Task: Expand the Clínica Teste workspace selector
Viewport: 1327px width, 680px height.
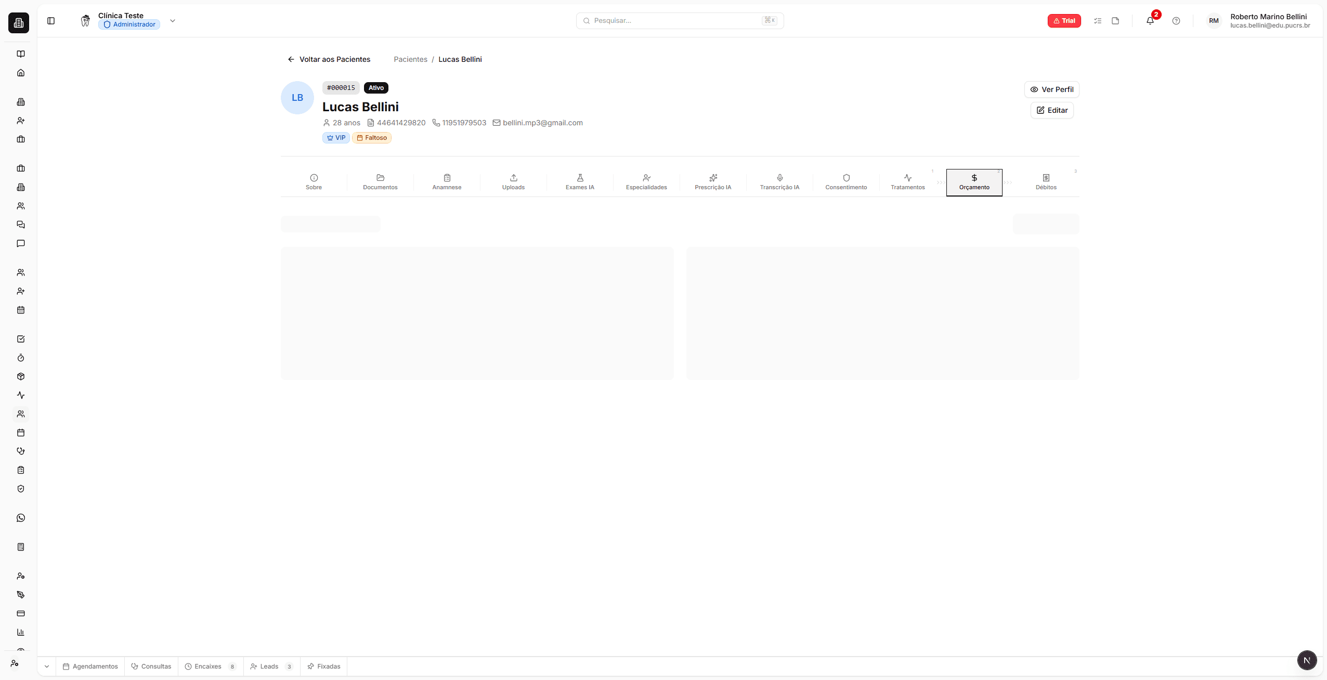Action: point(172,21)
